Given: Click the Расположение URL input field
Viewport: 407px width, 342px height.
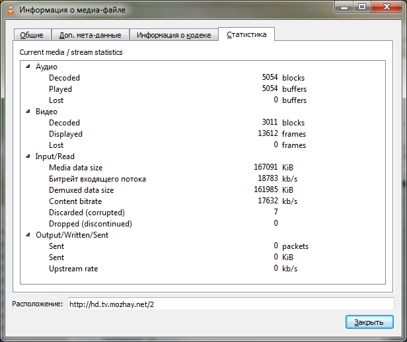Looking at the screenshot, I should [x=231, y=304].
